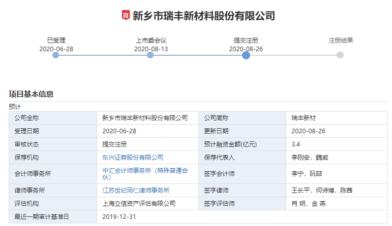Open the 江苏世纪同仁律师事务所 law firm link
This screenshot has width=392, height=226.
(x=136, y=191)
